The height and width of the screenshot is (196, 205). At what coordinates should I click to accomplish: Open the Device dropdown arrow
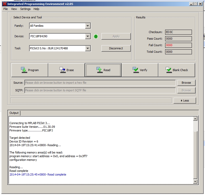(88, 36)
